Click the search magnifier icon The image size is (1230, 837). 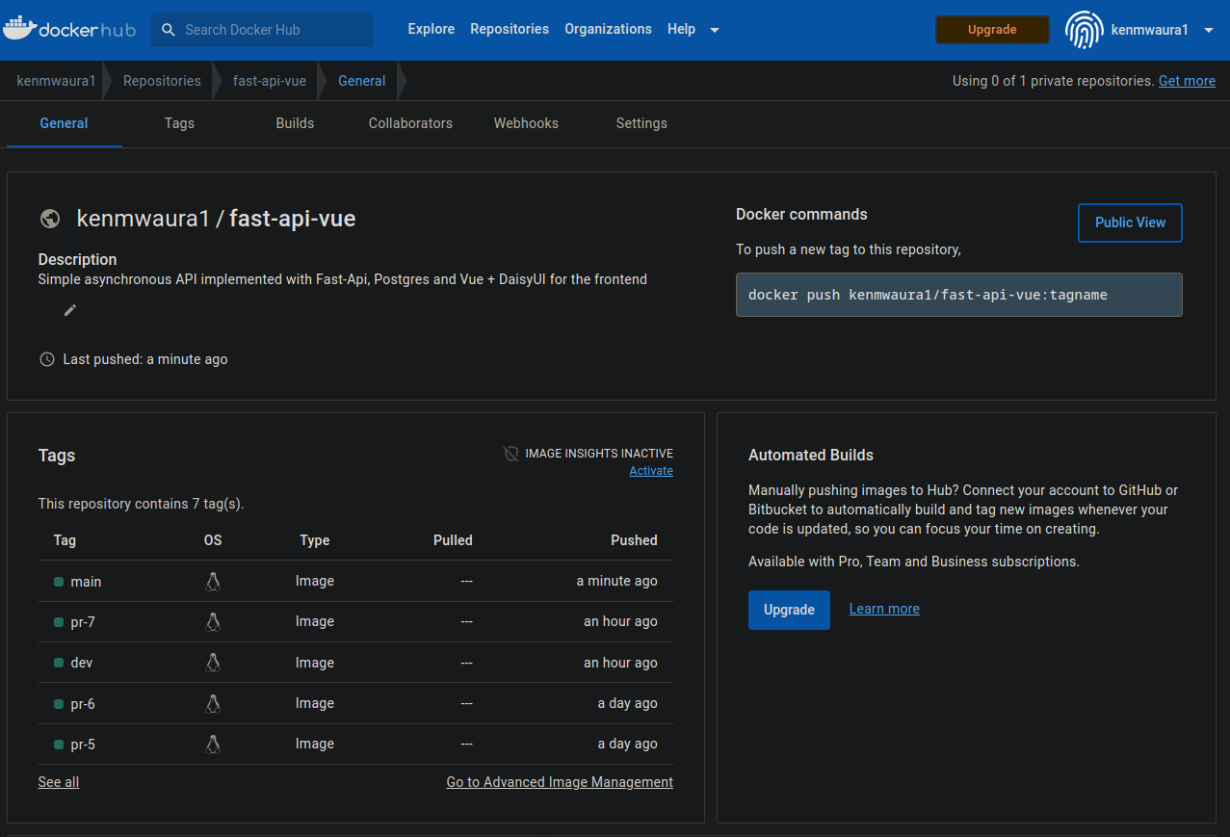[168, 30]
